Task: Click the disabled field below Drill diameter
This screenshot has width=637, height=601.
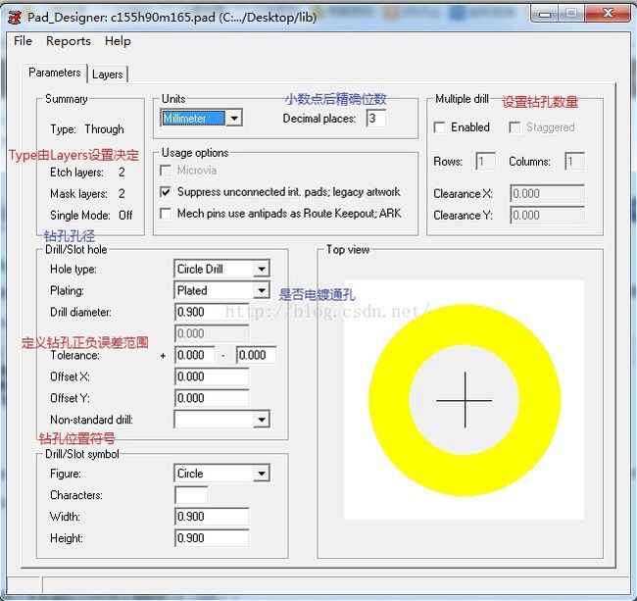Action: (212, 333)
